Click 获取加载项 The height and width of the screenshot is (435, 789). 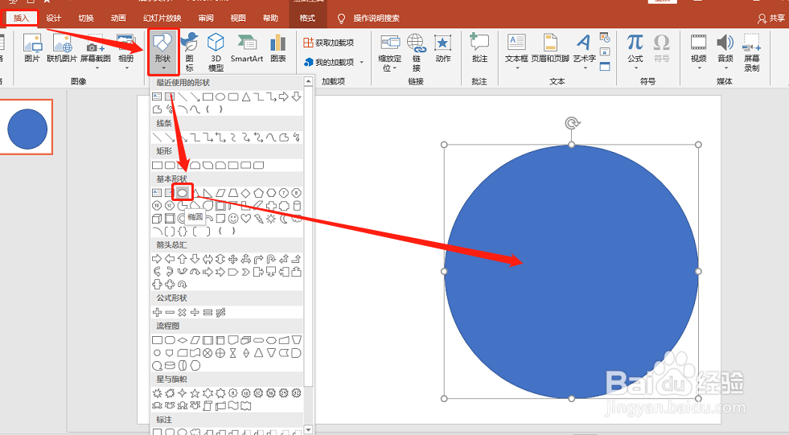[329, 43]
